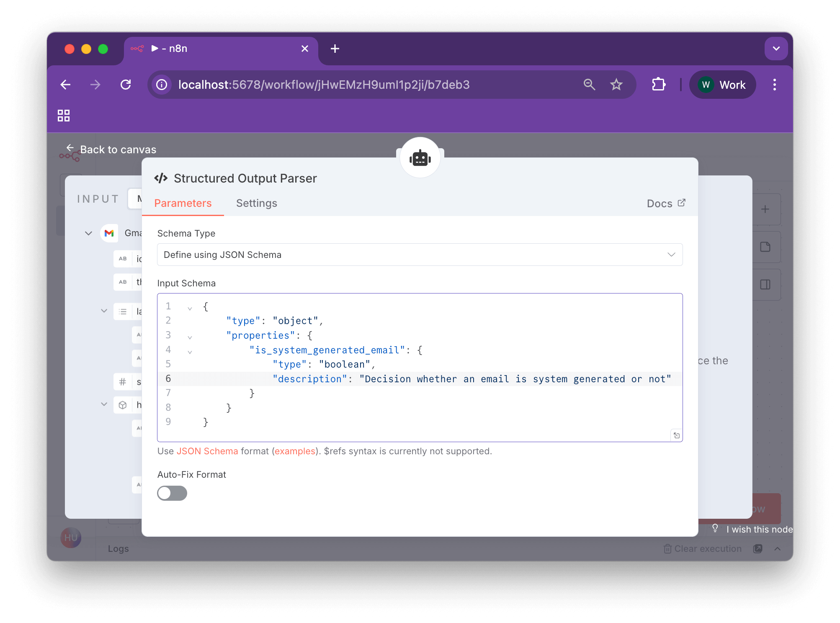Bookmark this page with star icon
This screenshot has height=623, width=840.
coord(616,85)
